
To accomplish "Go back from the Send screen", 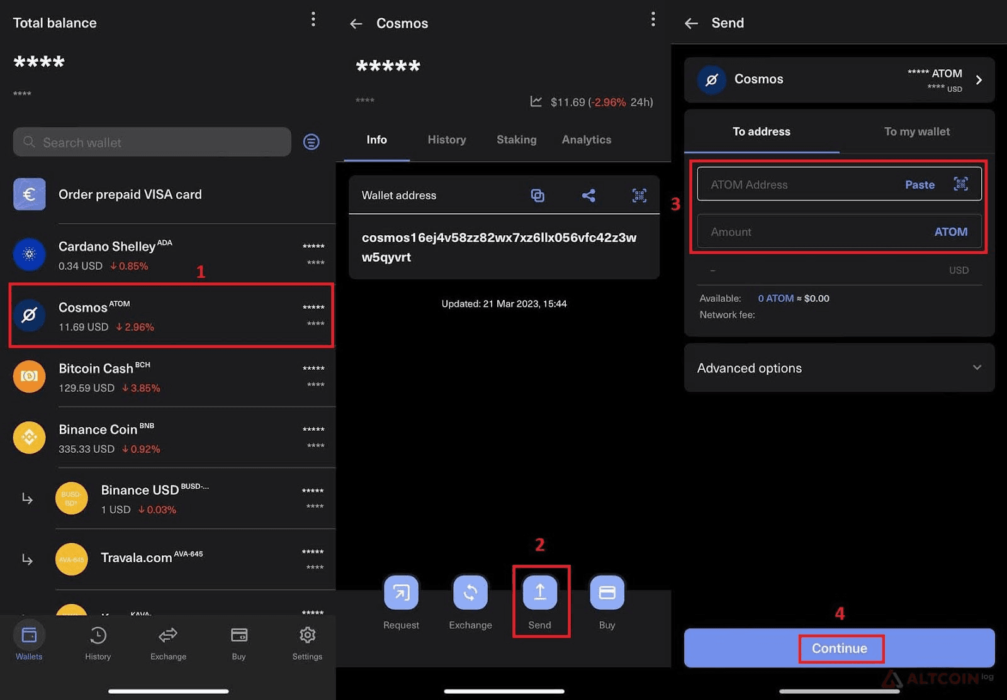I will [x=692, y=24].
